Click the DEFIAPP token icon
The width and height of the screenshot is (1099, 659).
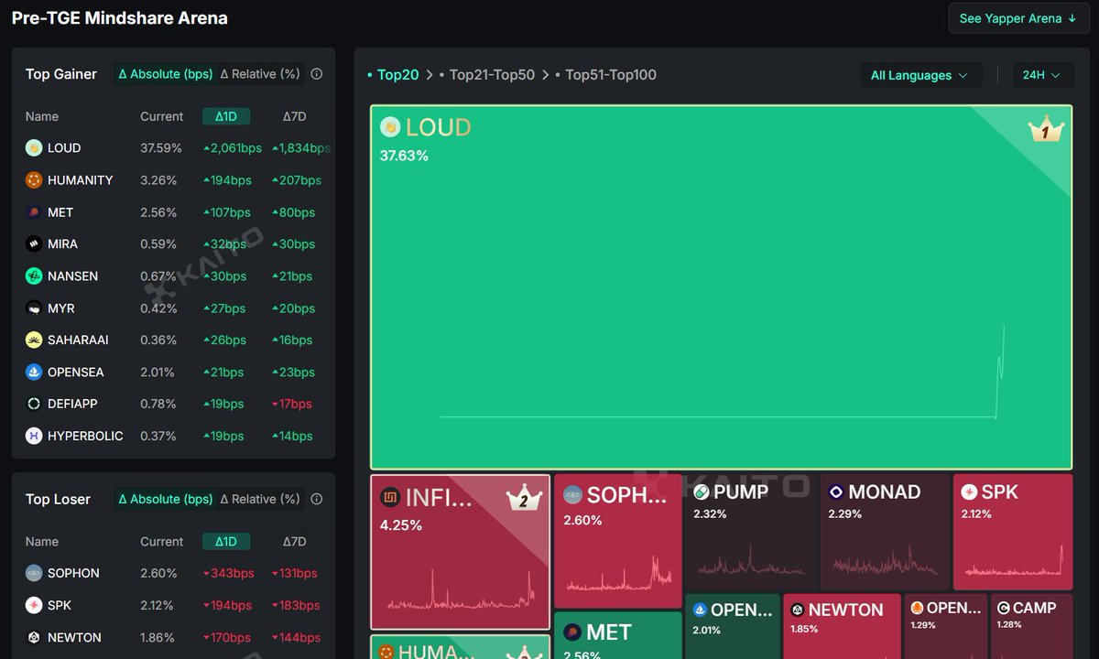(x=34, y=404)
